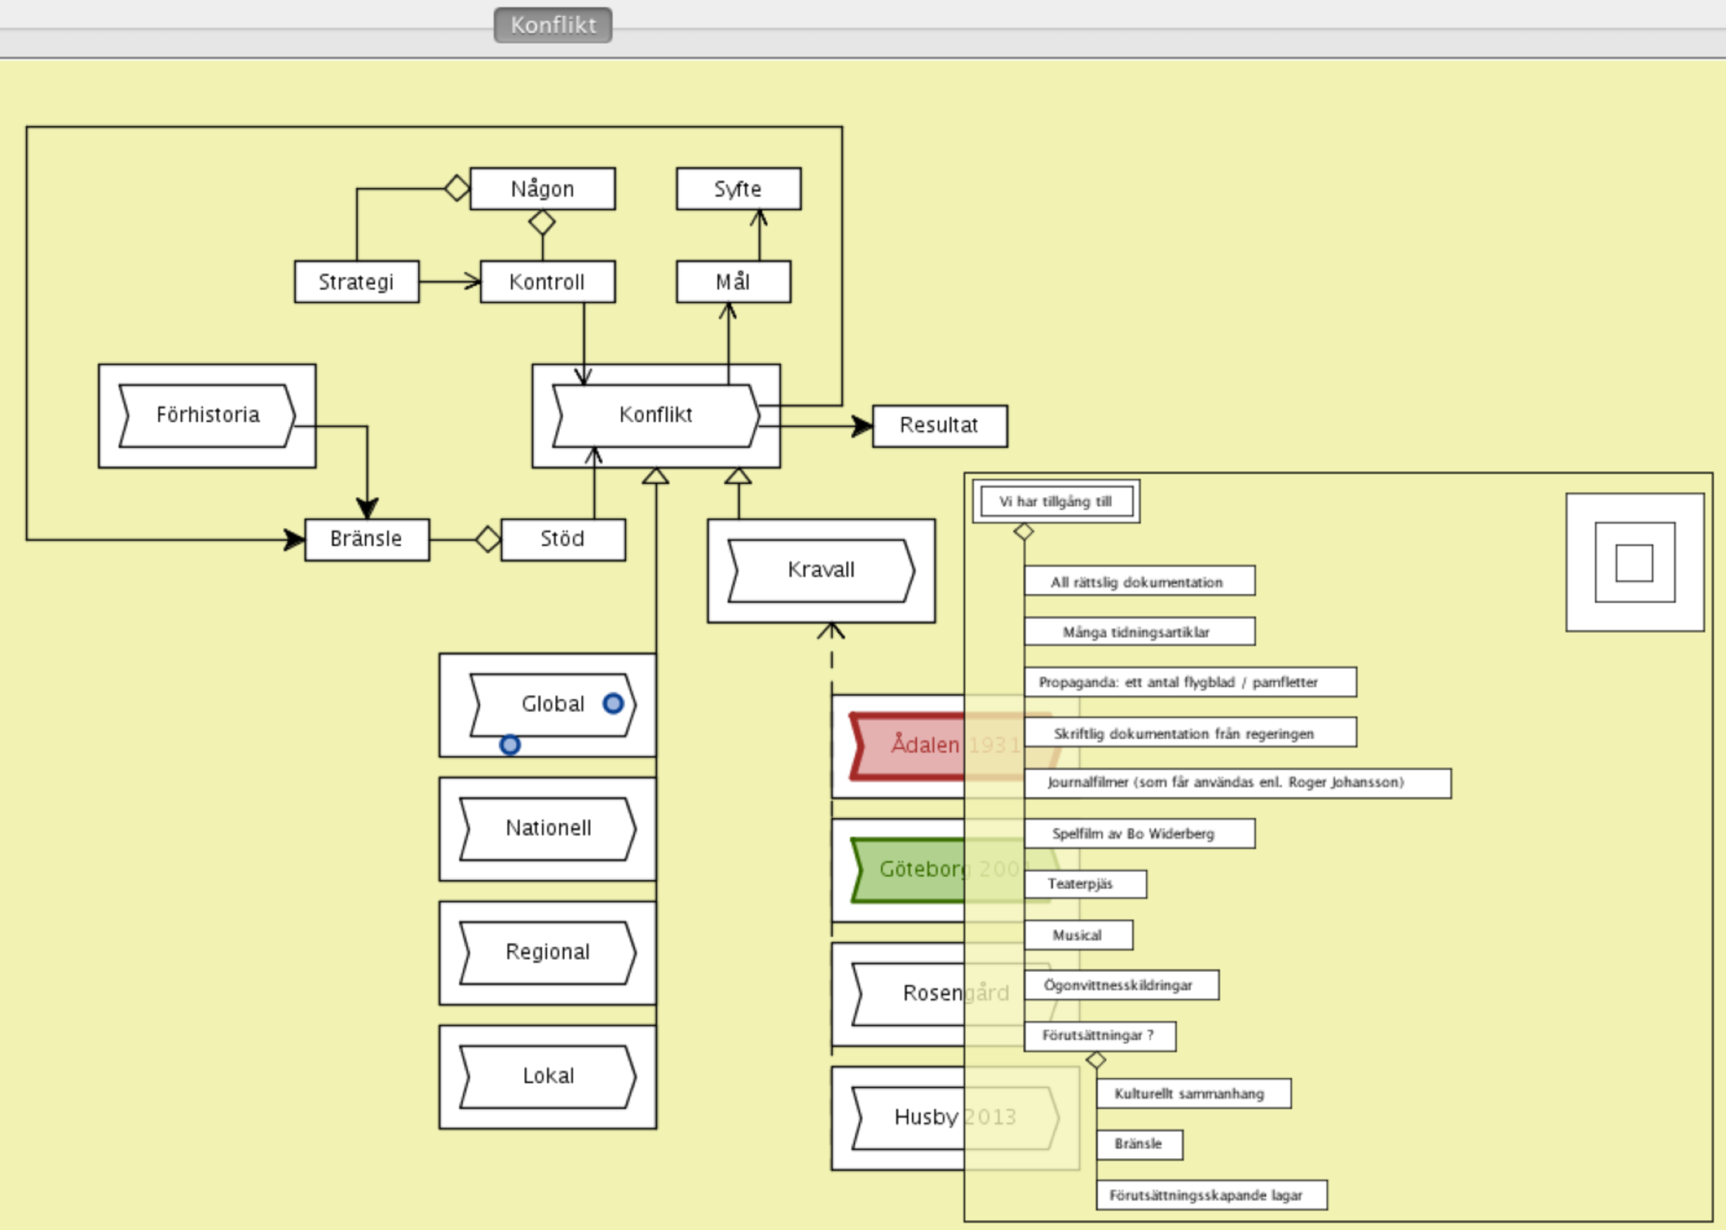Click Spelfilm av Bo Widerberg item
Viewport: 1726px width, 1230px height.
click(1139, 833)
